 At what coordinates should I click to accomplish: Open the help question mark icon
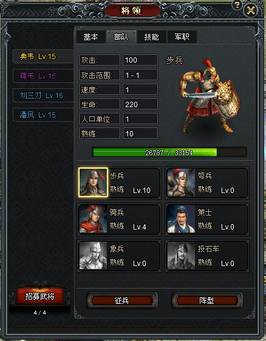point(237,5)
